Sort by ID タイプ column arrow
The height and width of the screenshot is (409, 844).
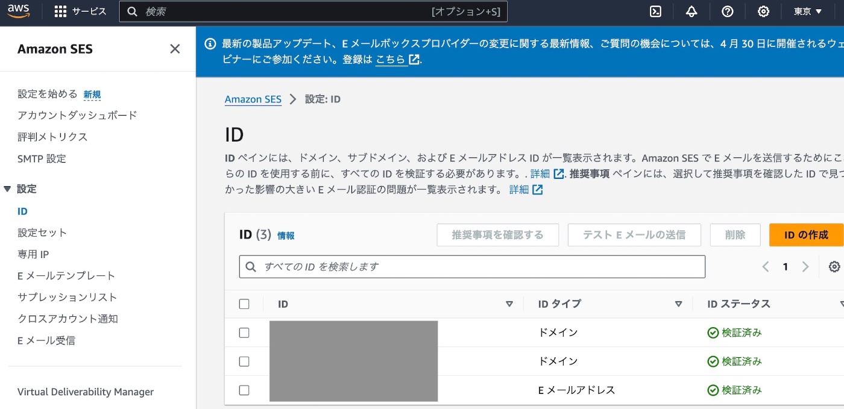[x=679, y=304]
